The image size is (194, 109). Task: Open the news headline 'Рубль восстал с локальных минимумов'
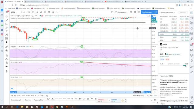[174, 82]
